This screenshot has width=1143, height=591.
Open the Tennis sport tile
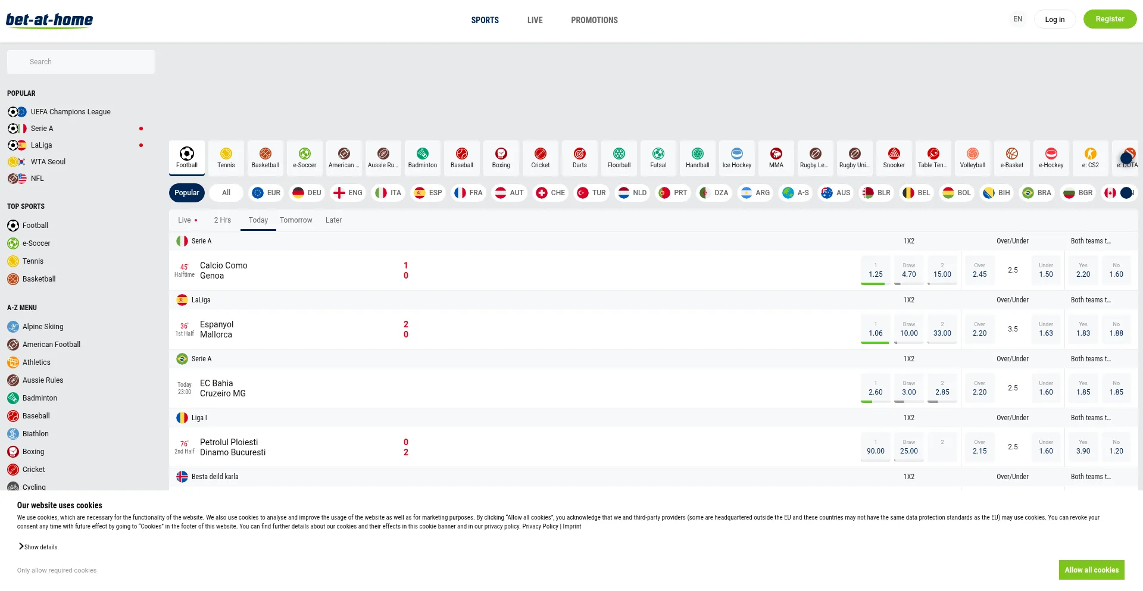pyautogui.click(x=226, y=158)
